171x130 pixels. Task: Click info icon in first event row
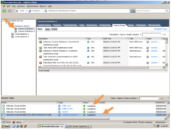(88, 42)
